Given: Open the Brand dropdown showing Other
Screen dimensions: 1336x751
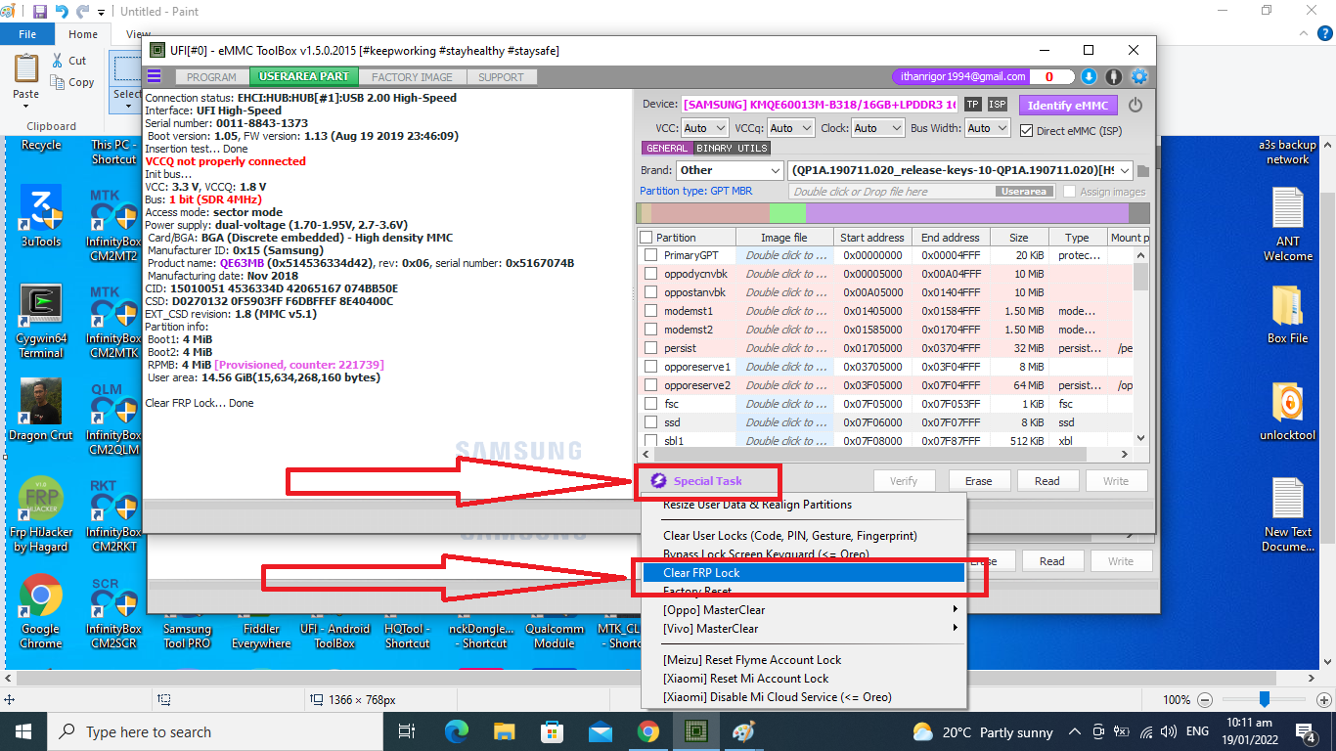Looking at the screenshot, I should coord(729,170).
